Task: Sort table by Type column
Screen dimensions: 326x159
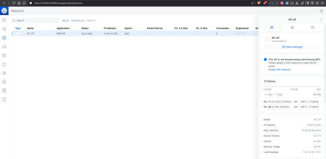Action: pyautogui.click(x=18, y=28)
